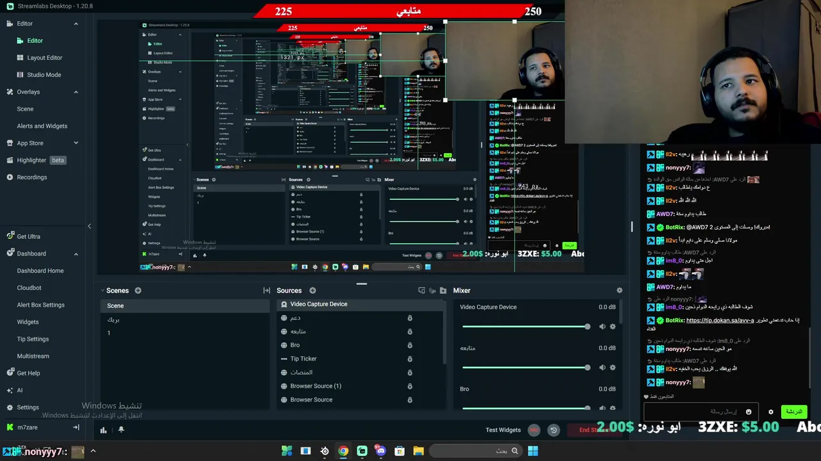Open notifications bell icon in footer
The height and width of the screenshot is (461, 821).
pos(121,430)
